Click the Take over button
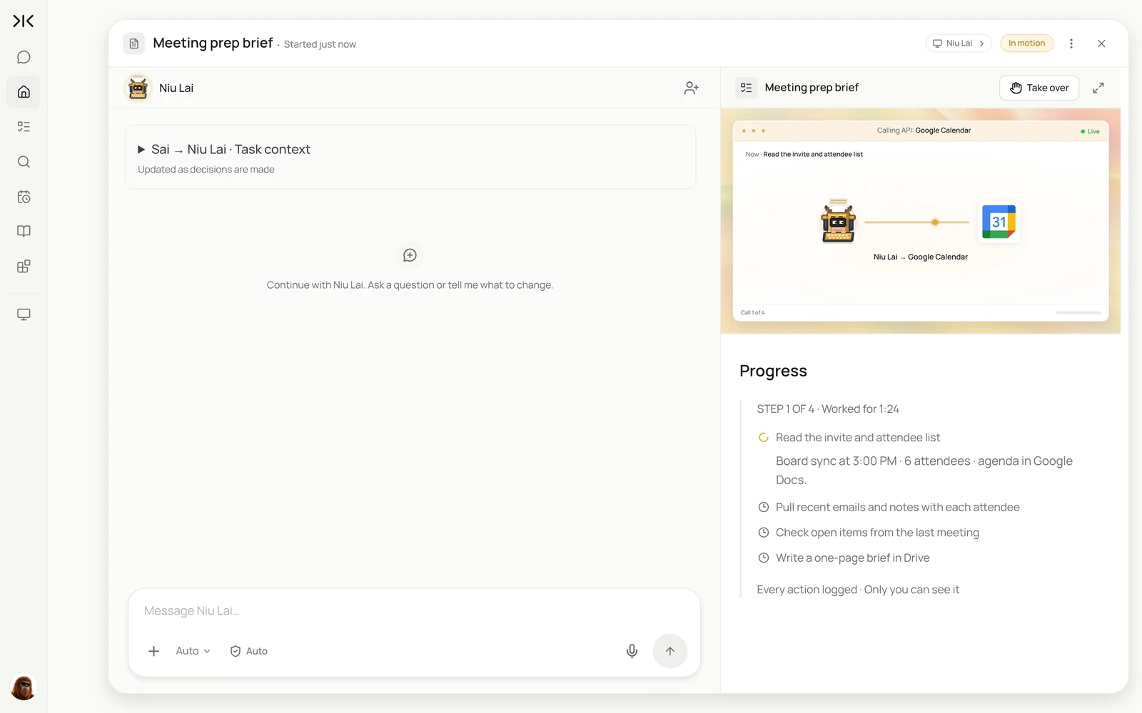Viewport: 1142px width, 713px height. click(1039, 88)
